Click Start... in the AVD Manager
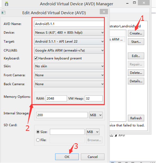Image resolution: width=156 pixels, height=163 pixels. click(x=136, y=42)
